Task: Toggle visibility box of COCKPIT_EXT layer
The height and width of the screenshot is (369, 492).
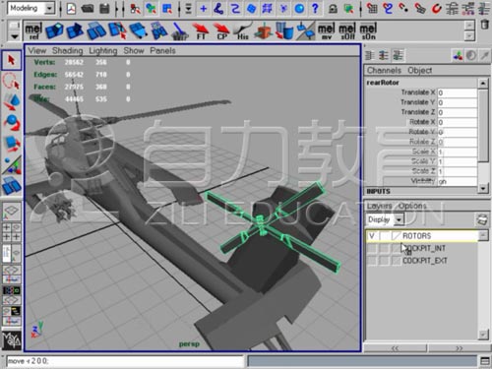Action: pyautogui.click(x=372, y=261)
